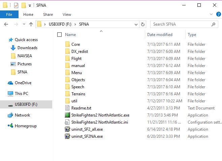Select the name uninst_SF2NA.exe
This screenshot has height=161, width=222.
click(87, 136)
